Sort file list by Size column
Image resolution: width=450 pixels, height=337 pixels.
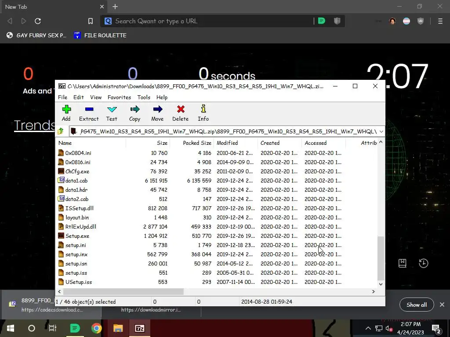coord(148,143)
